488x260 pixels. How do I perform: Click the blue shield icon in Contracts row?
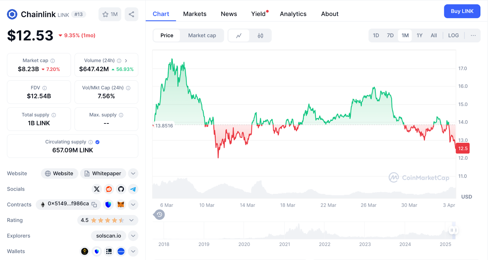[108, 205]
